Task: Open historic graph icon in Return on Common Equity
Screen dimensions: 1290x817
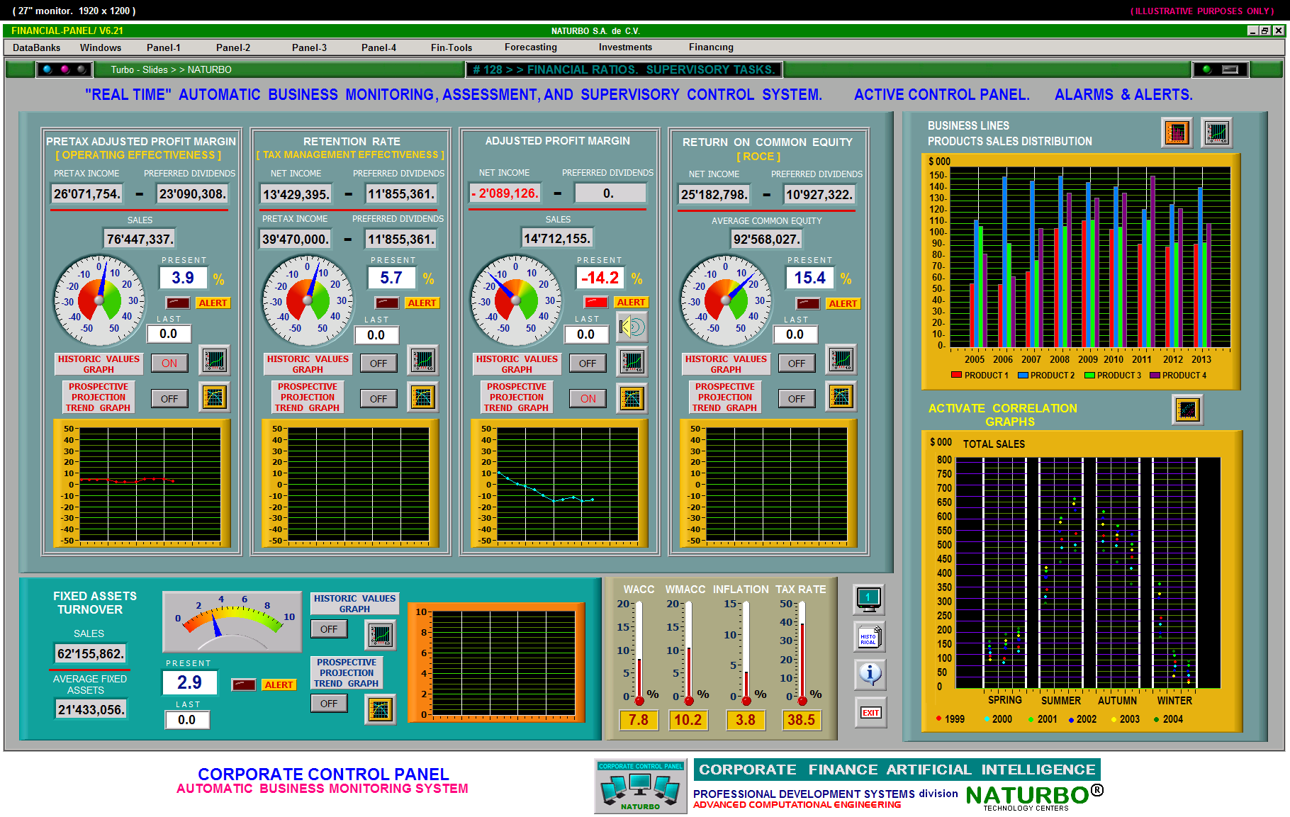Action: [841, 359]
